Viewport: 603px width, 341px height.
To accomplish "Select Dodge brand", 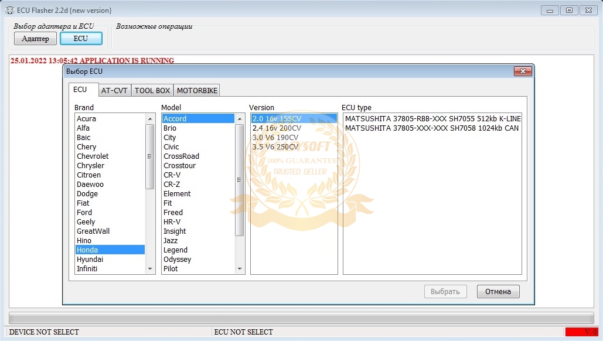I will (x=110, y=194).
